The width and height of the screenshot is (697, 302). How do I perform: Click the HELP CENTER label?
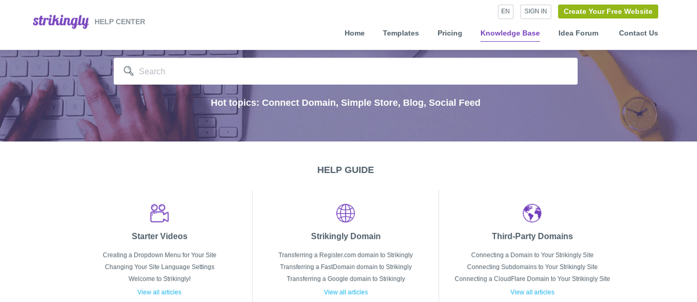pyautogui.click(x=120, y=21)
